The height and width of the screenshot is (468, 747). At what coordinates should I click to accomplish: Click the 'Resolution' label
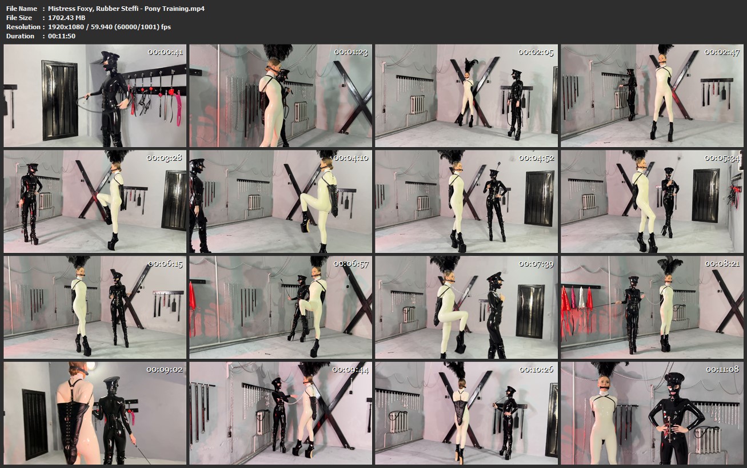23,27
